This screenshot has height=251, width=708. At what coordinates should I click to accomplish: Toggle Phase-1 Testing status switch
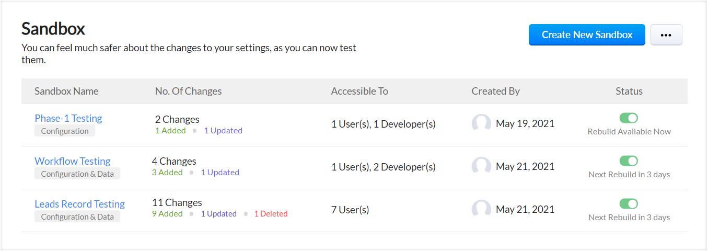pyautogui.click(x=629, y=118)
